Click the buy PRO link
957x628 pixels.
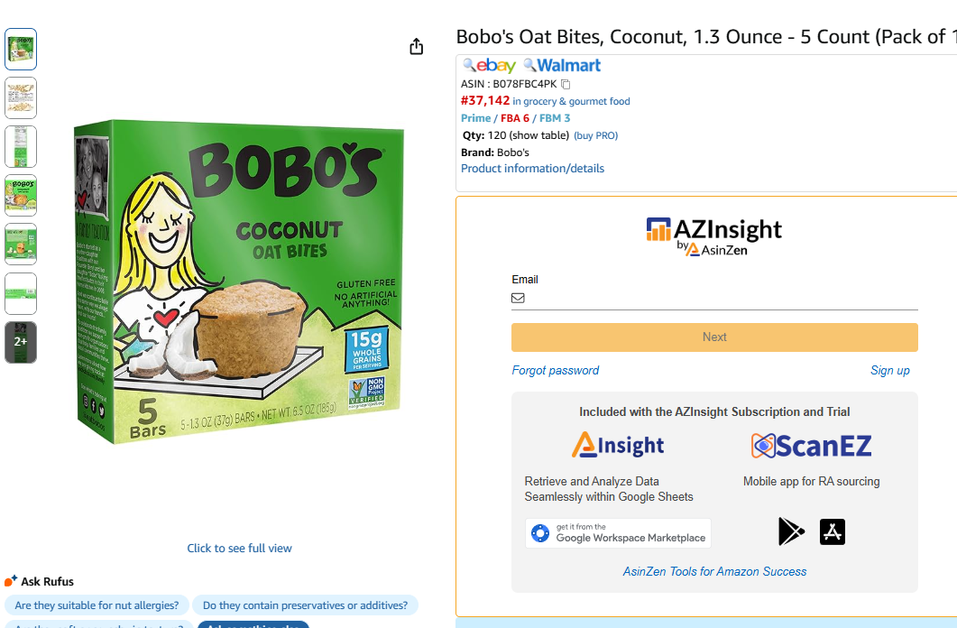[595, 135]
